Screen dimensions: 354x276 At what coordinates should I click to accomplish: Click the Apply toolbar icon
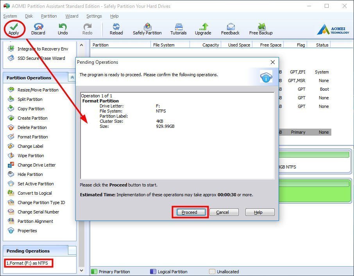14,29
